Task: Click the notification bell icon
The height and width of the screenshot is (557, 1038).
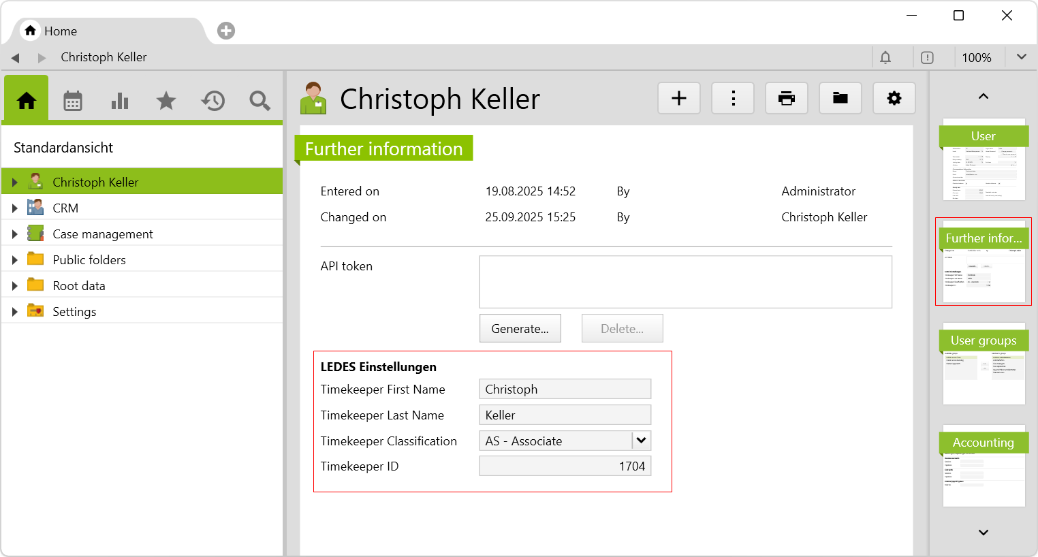Action: tap(885, 58)
